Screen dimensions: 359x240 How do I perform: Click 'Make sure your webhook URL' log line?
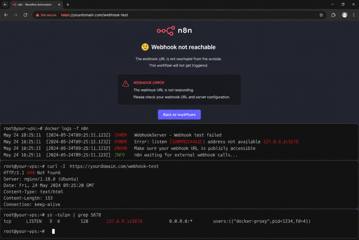pos(195,148)
